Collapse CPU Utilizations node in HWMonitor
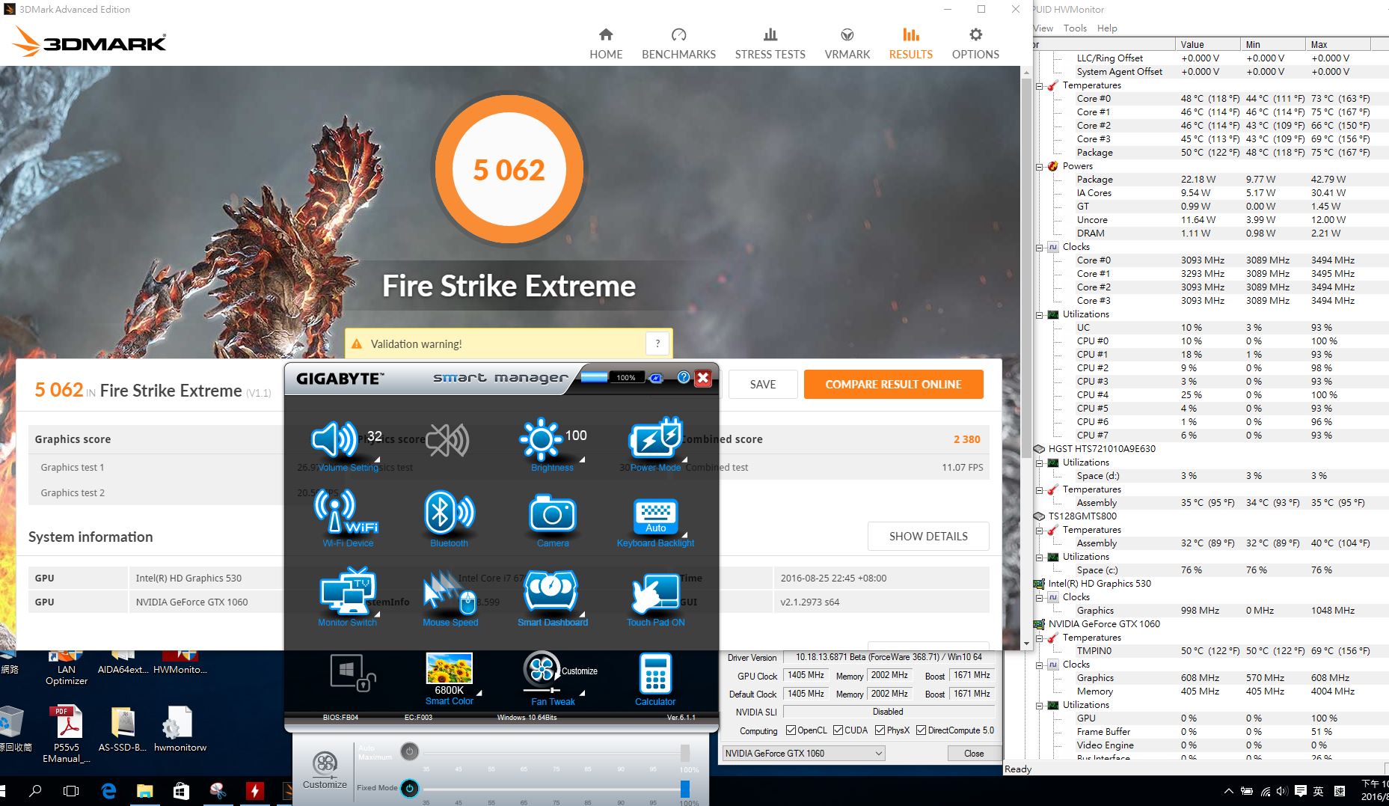The image size is (1389, 806). pos(1040,314)
